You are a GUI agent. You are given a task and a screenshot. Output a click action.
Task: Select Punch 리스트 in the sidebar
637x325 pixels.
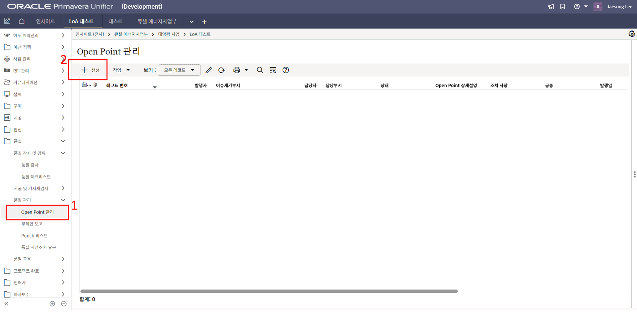[35, 236]
